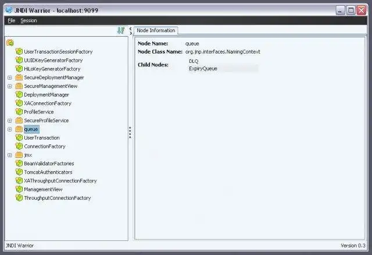
Task: Collapse the right pane with splitter arrow
Action: [131, 33]
